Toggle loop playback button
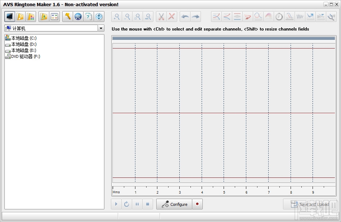Screen dimensions: 341x222 click(x=127, y=204)
